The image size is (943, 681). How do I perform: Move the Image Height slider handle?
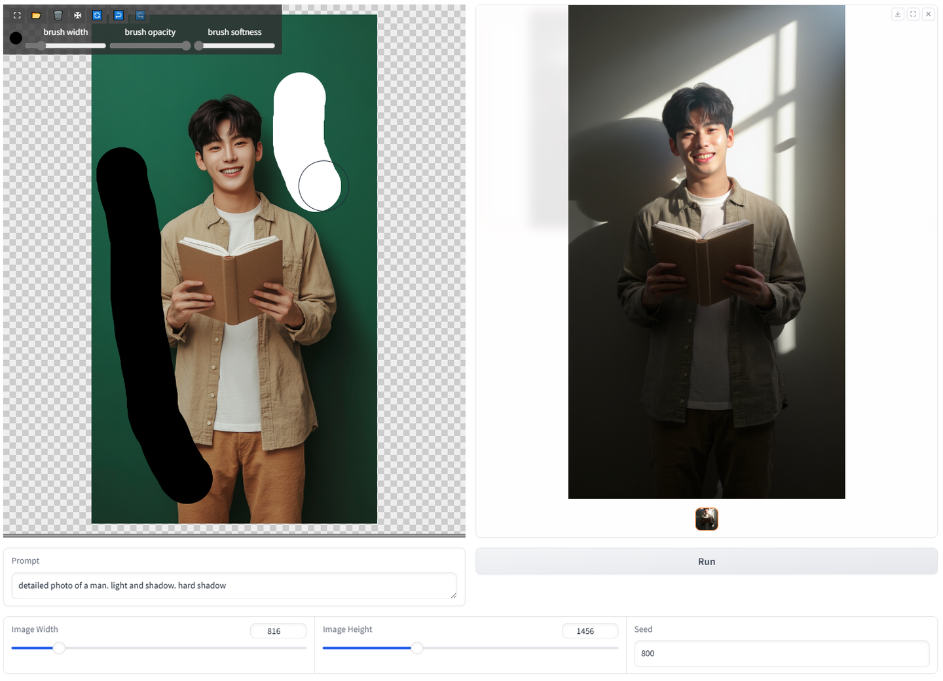[417, 648]
